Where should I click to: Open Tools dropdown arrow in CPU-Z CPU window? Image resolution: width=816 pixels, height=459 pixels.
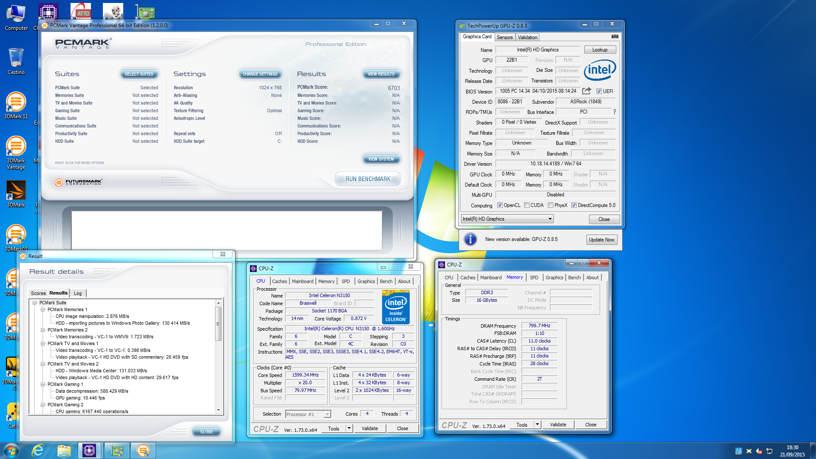(349, 428)
